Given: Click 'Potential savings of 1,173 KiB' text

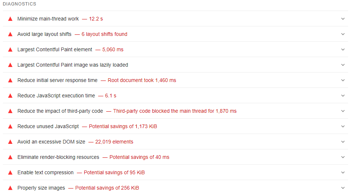Looking at the screenshot, I should pos(123,126).
